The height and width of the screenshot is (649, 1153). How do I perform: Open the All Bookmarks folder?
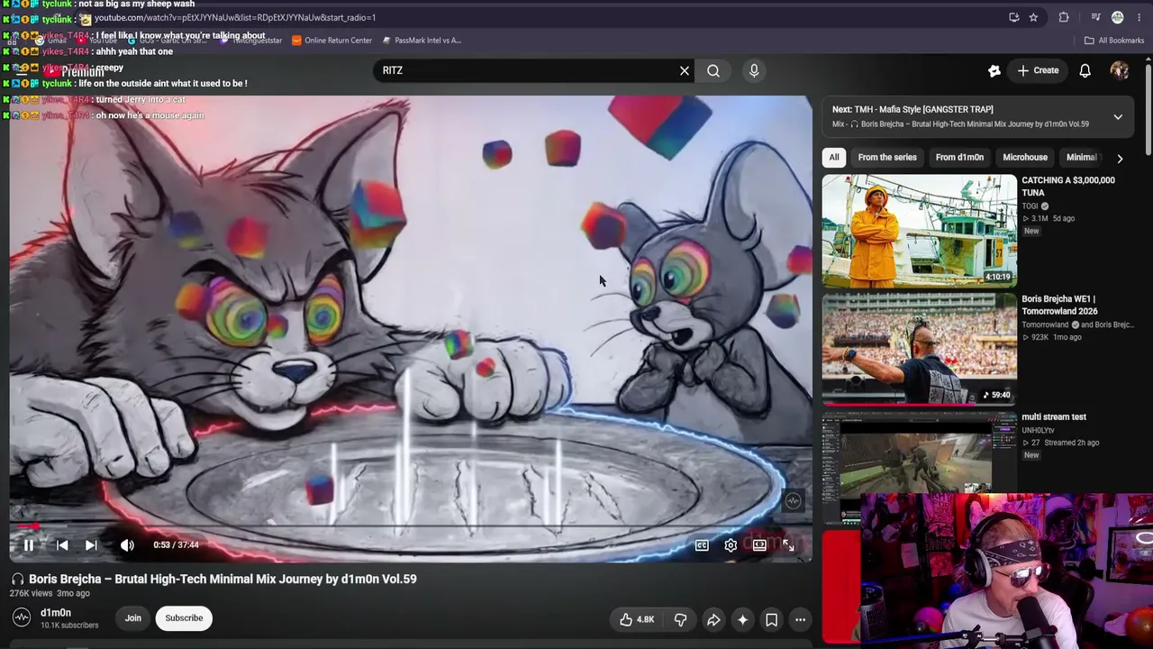[1114, 41]
